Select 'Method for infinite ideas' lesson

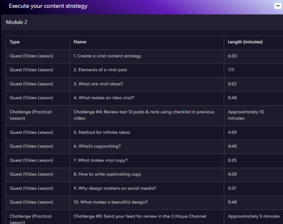coord(102,132)
